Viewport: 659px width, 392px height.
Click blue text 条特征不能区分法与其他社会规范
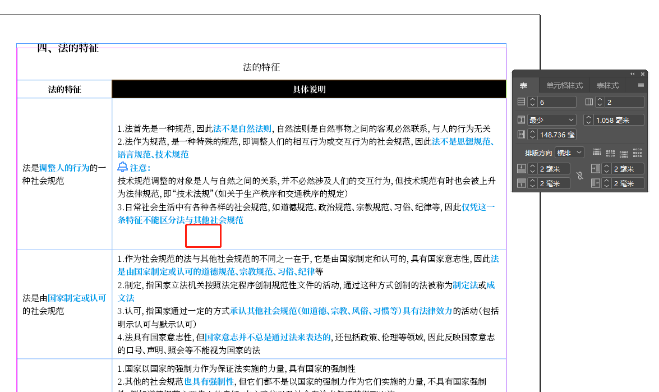click(180, 220)
